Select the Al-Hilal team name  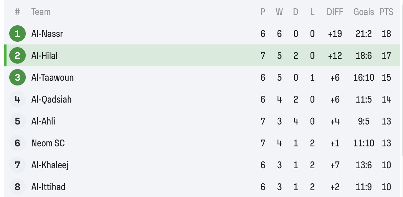coord(44,56)
